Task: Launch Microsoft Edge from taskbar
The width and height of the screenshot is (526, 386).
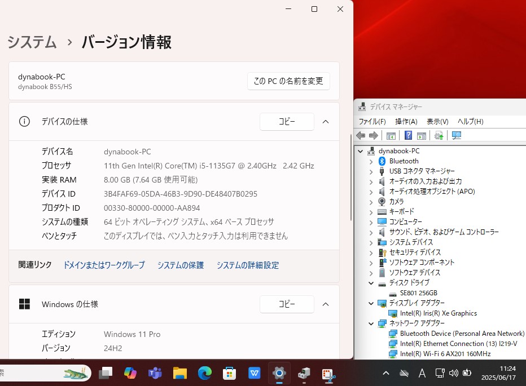Action: tap(205, 373)
